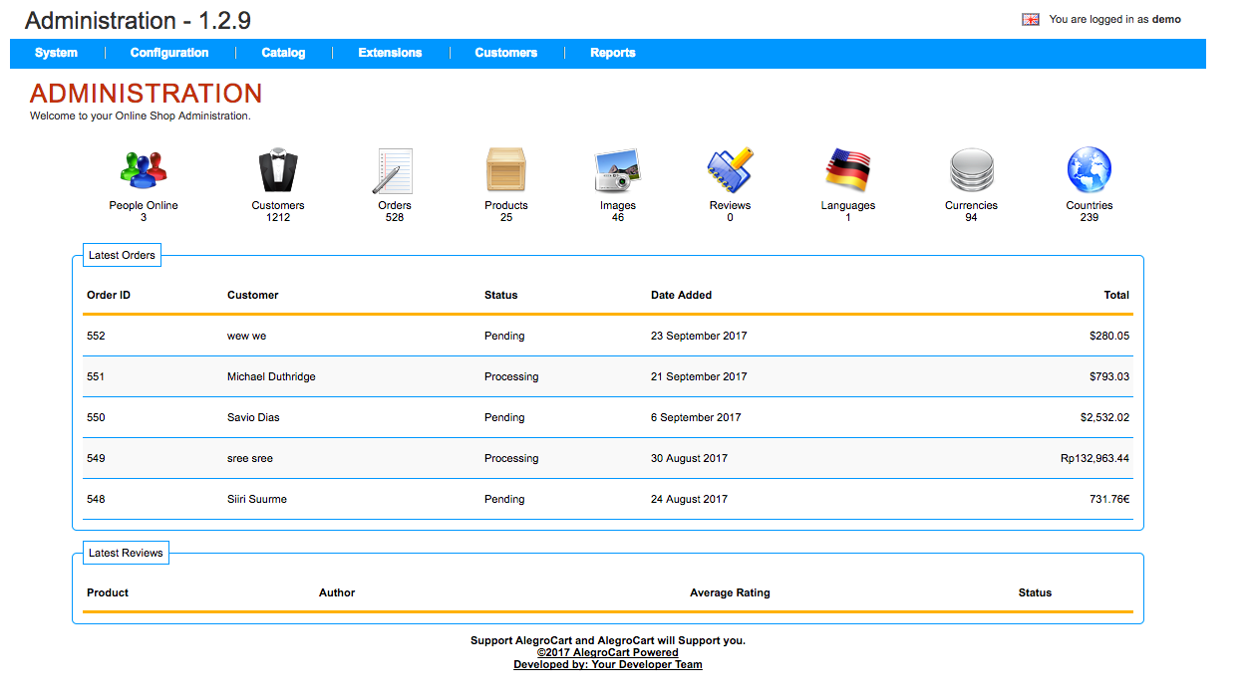The width and height of the screenshot is (1250, 699).
Task: Open the Orders notepad icon
Action: (x=395, y=170)
